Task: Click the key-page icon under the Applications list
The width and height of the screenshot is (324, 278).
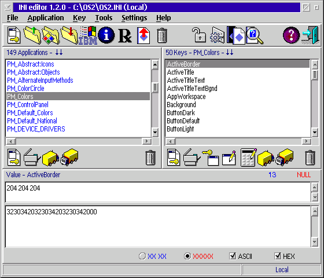Action: (x=14, y=158)
